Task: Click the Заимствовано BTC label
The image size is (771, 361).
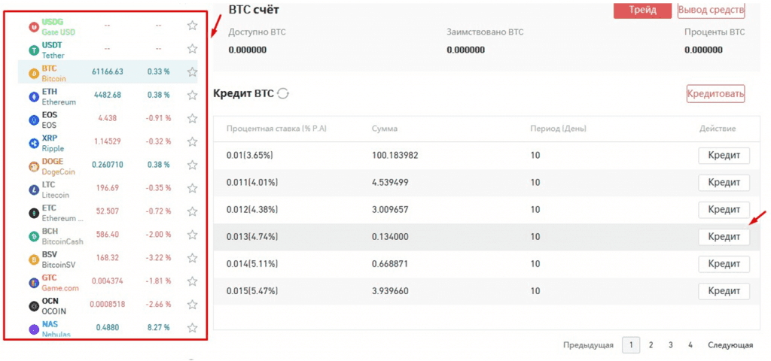Action: [x=485, y=32]
